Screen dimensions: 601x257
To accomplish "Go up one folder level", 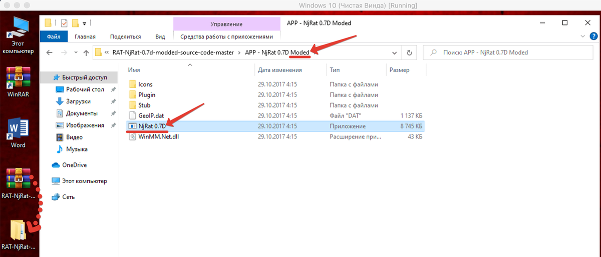I will pos(86,52).
